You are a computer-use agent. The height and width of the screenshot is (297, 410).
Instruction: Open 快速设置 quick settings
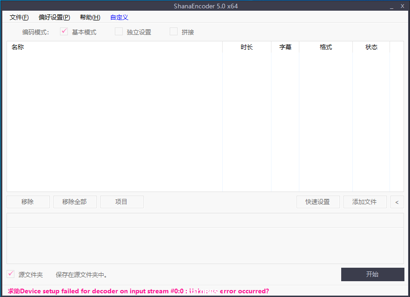318,202
